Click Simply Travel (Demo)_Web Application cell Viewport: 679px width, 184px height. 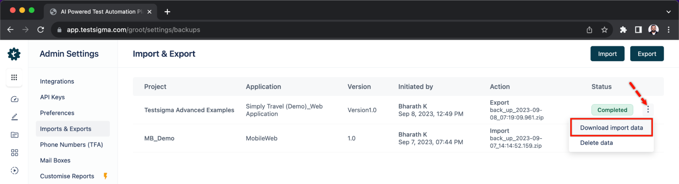tap(284, 110)
